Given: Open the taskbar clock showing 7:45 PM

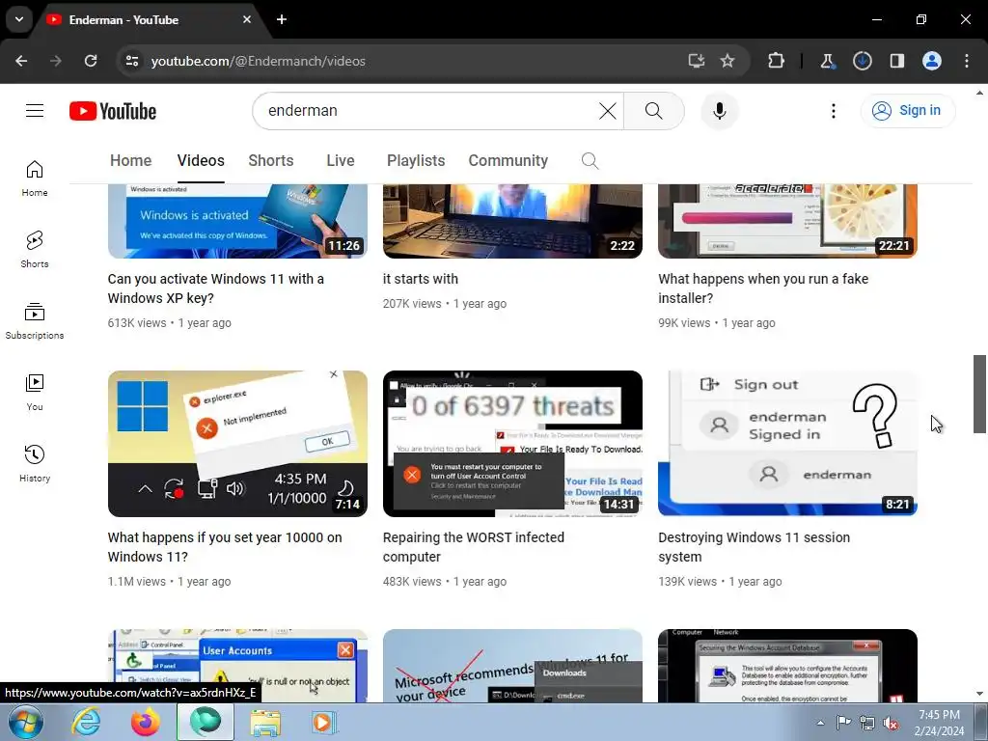Looking at the screenshot, I should click(939, 723).
